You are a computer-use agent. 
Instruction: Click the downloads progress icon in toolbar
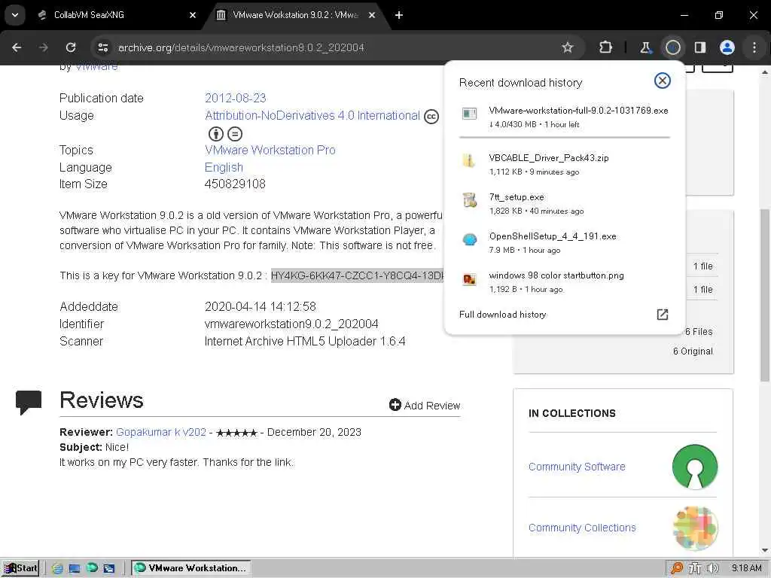pyautogui.click(x=672, y=47)
